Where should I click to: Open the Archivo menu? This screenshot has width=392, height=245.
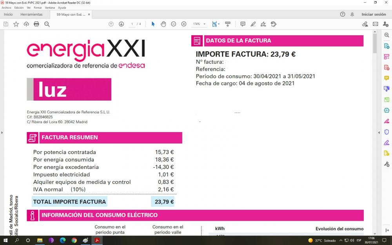point(6,7)
